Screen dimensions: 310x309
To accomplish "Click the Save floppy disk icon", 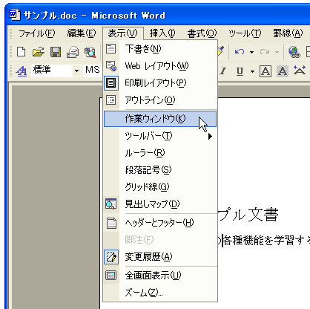I will point(56,52).
